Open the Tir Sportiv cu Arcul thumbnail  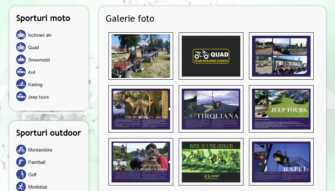click(x=141, y=109)
